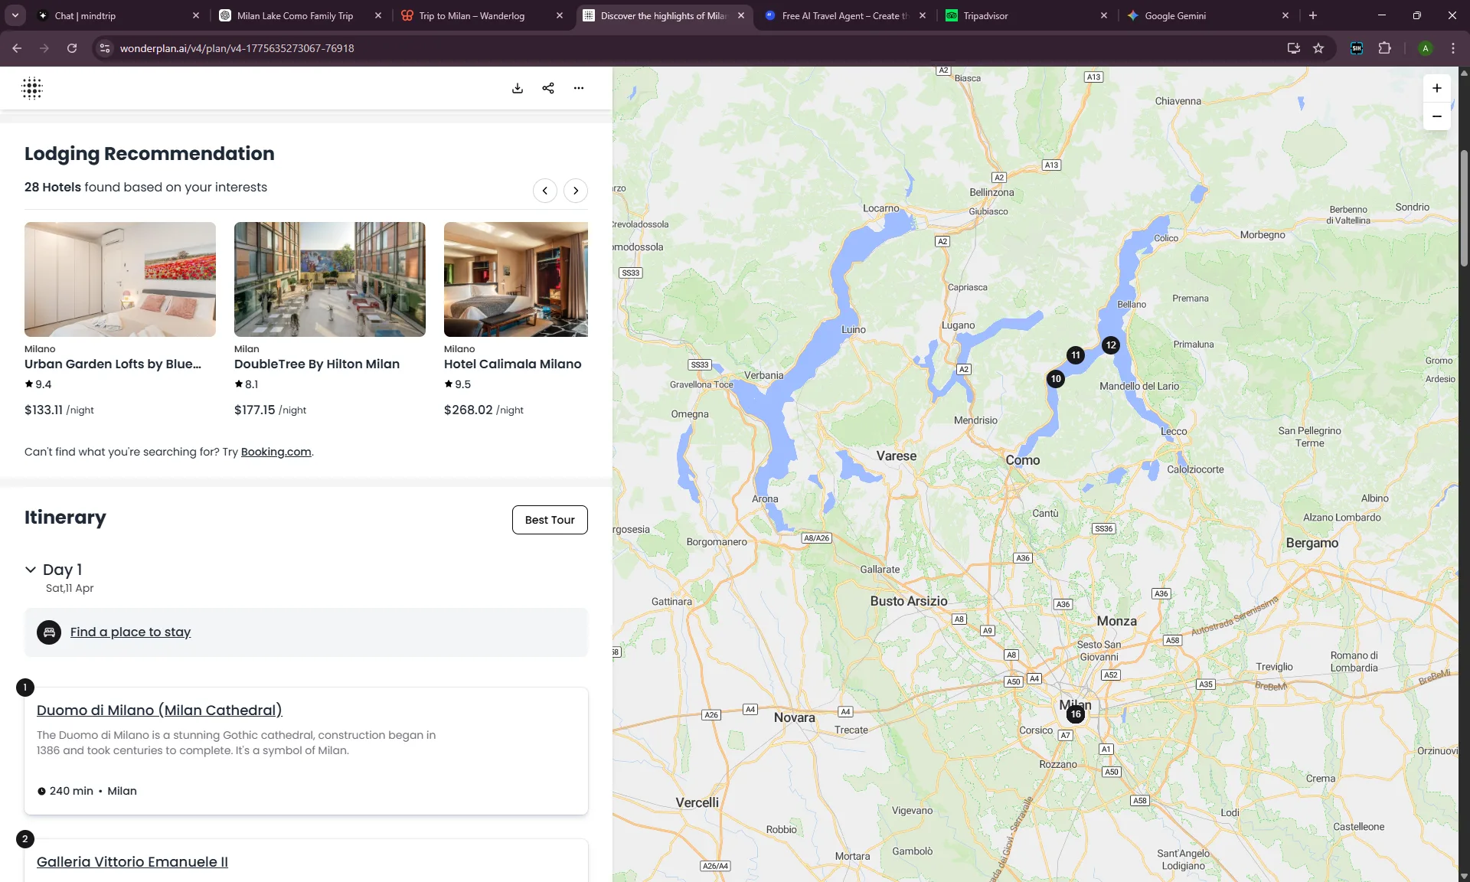Image resolution: width=1470 pixels, height=882 pixels.
Task: Download the trip plan
Action: pyautogui.click(x=518, y=88)
